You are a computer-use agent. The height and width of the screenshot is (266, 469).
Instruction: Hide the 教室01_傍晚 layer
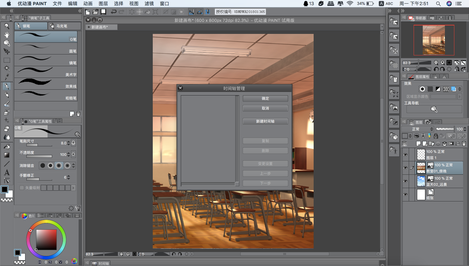coord(405,168)
